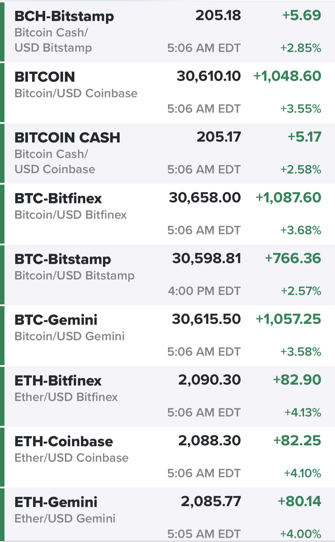
Task: Tap the 4:00 PM EDT timestamp
Action: point(204,291)
